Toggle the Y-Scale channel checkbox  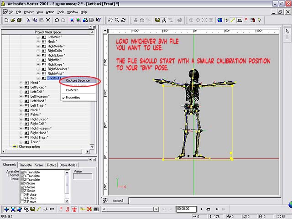point(22,187)
